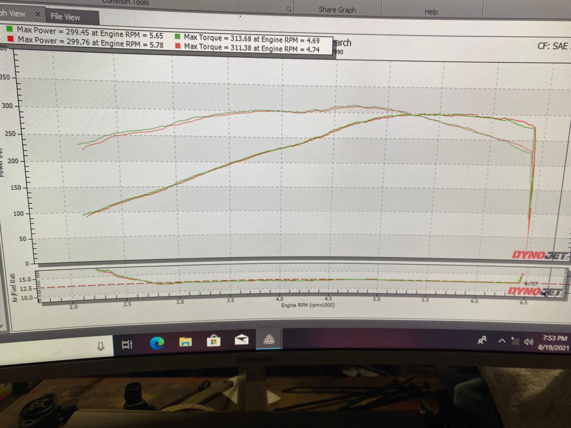Click the Dynojet application taskbar icon
Viewport: 571px width, 428px height.
(269, 340)
